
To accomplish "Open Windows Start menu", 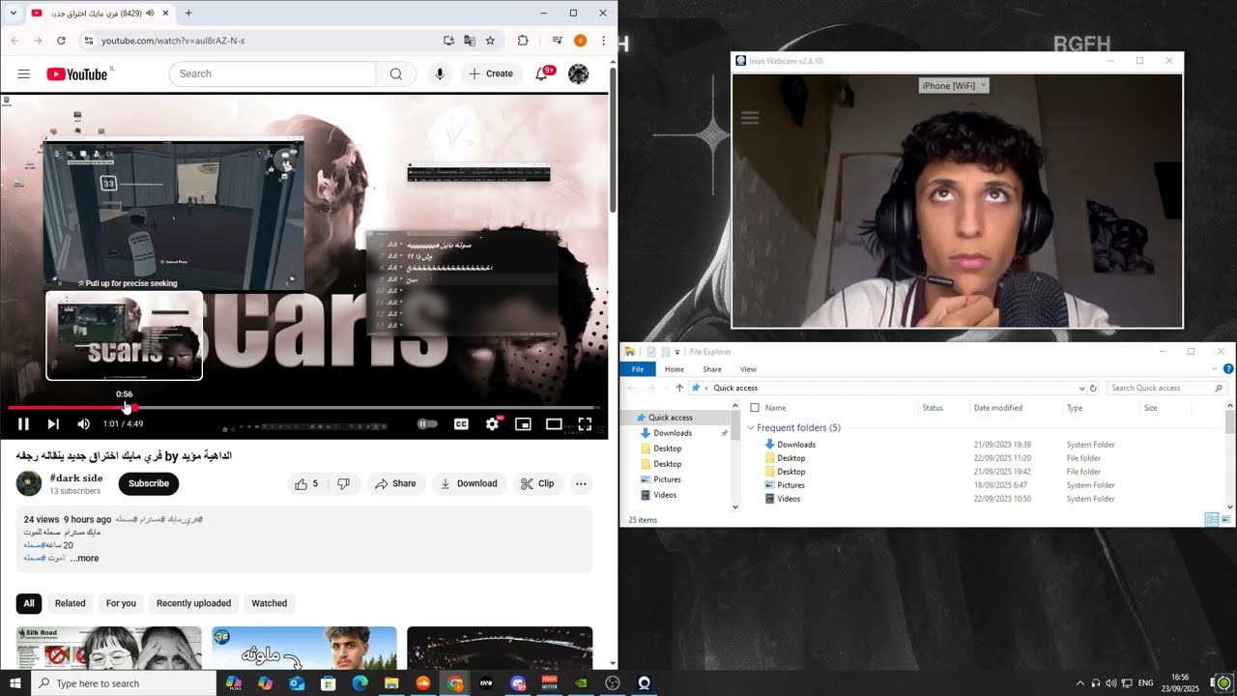I will coord(14,683).
